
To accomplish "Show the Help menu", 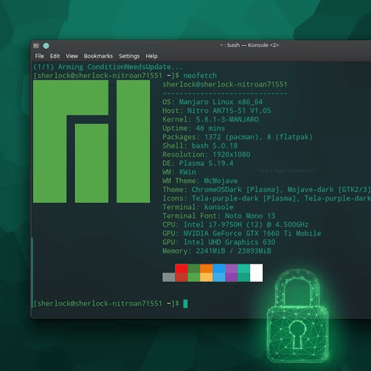I will point(151,56).
